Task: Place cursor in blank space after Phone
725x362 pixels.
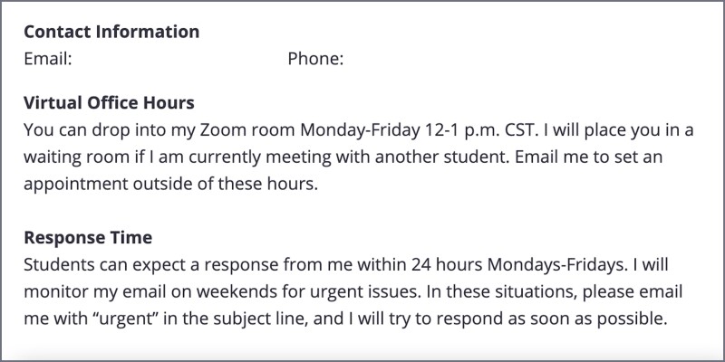Action: tap(435, 60)
